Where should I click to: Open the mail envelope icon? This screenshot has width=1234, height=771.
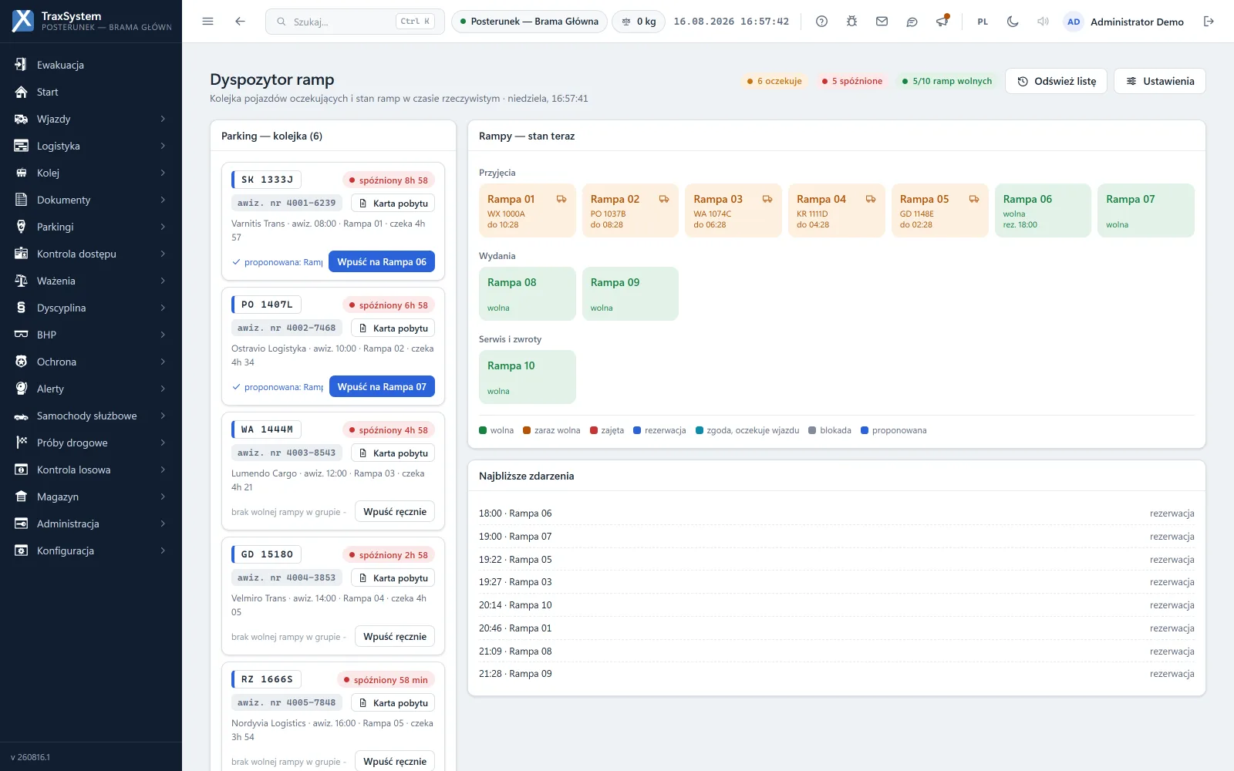(882, 22)
